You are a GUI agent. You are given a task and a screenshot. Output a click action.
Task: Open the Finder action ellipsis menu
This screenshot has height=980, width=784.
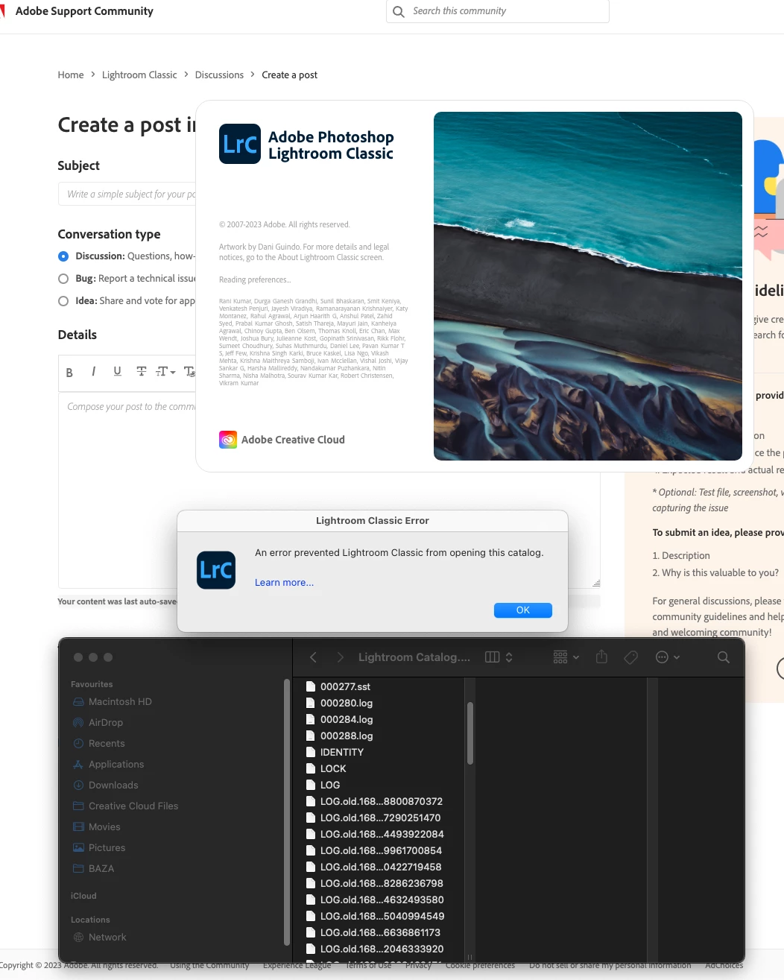click(x=668, y=657)
